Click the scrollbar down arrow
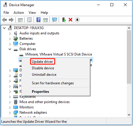133x126 pixels. click(129, 115)
